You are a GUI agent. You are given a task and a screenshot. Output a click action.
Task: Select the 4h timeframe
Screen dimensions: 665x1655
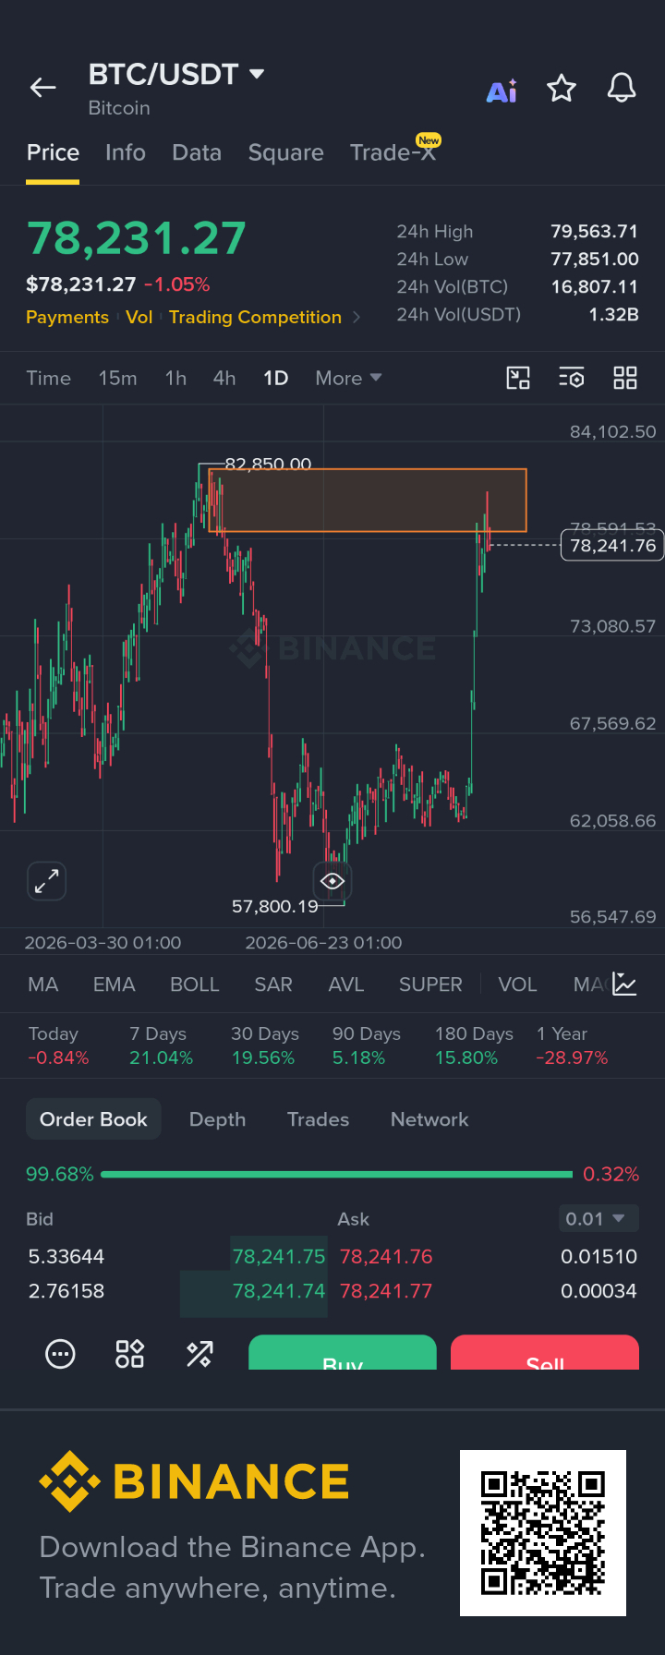pos(224,378)
